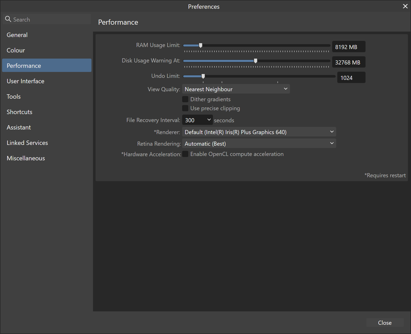
Task: Open the Shortcuts section
Action: 47,112
